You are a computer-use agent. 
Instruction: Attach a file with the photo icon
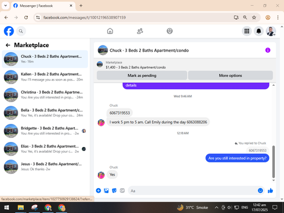click(106, 190)
